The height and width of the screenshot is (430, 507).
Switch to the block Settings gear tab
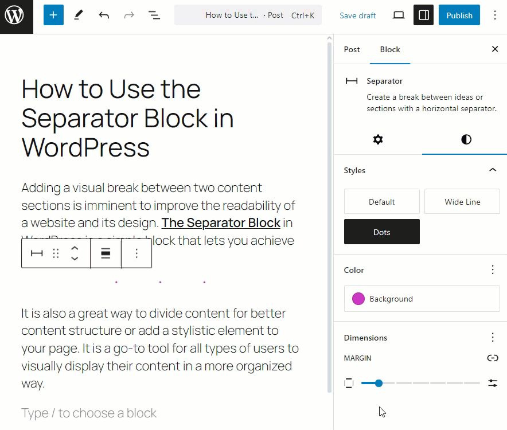coord(377,140)
